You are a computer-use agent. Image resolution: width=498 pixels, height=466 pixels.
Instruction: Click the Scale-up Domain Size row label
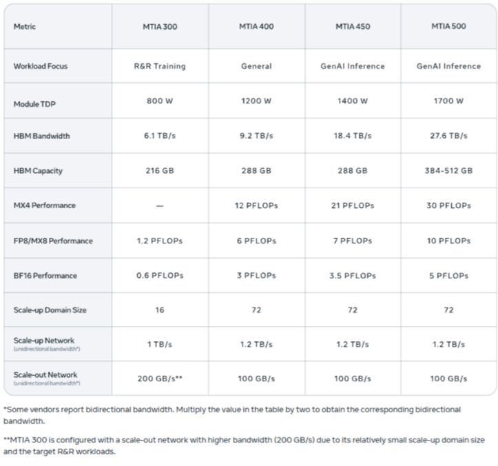50,310
